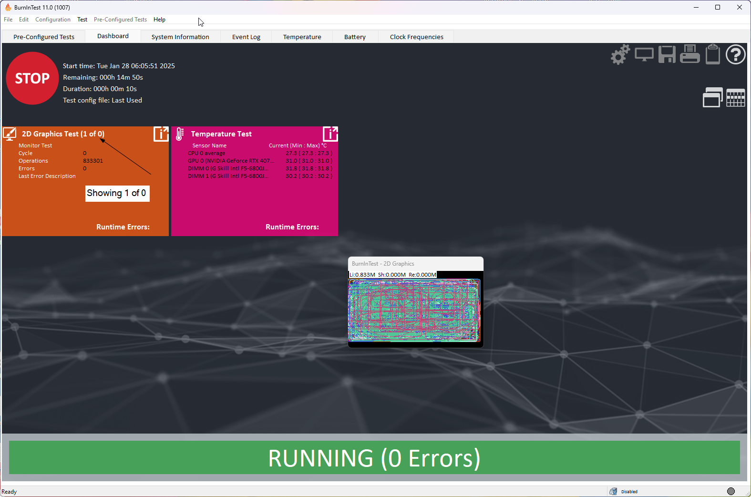Click the Test config file: Last Used text
The width and height of the screenshot is (751, 497).
click(x=103, y=100)
